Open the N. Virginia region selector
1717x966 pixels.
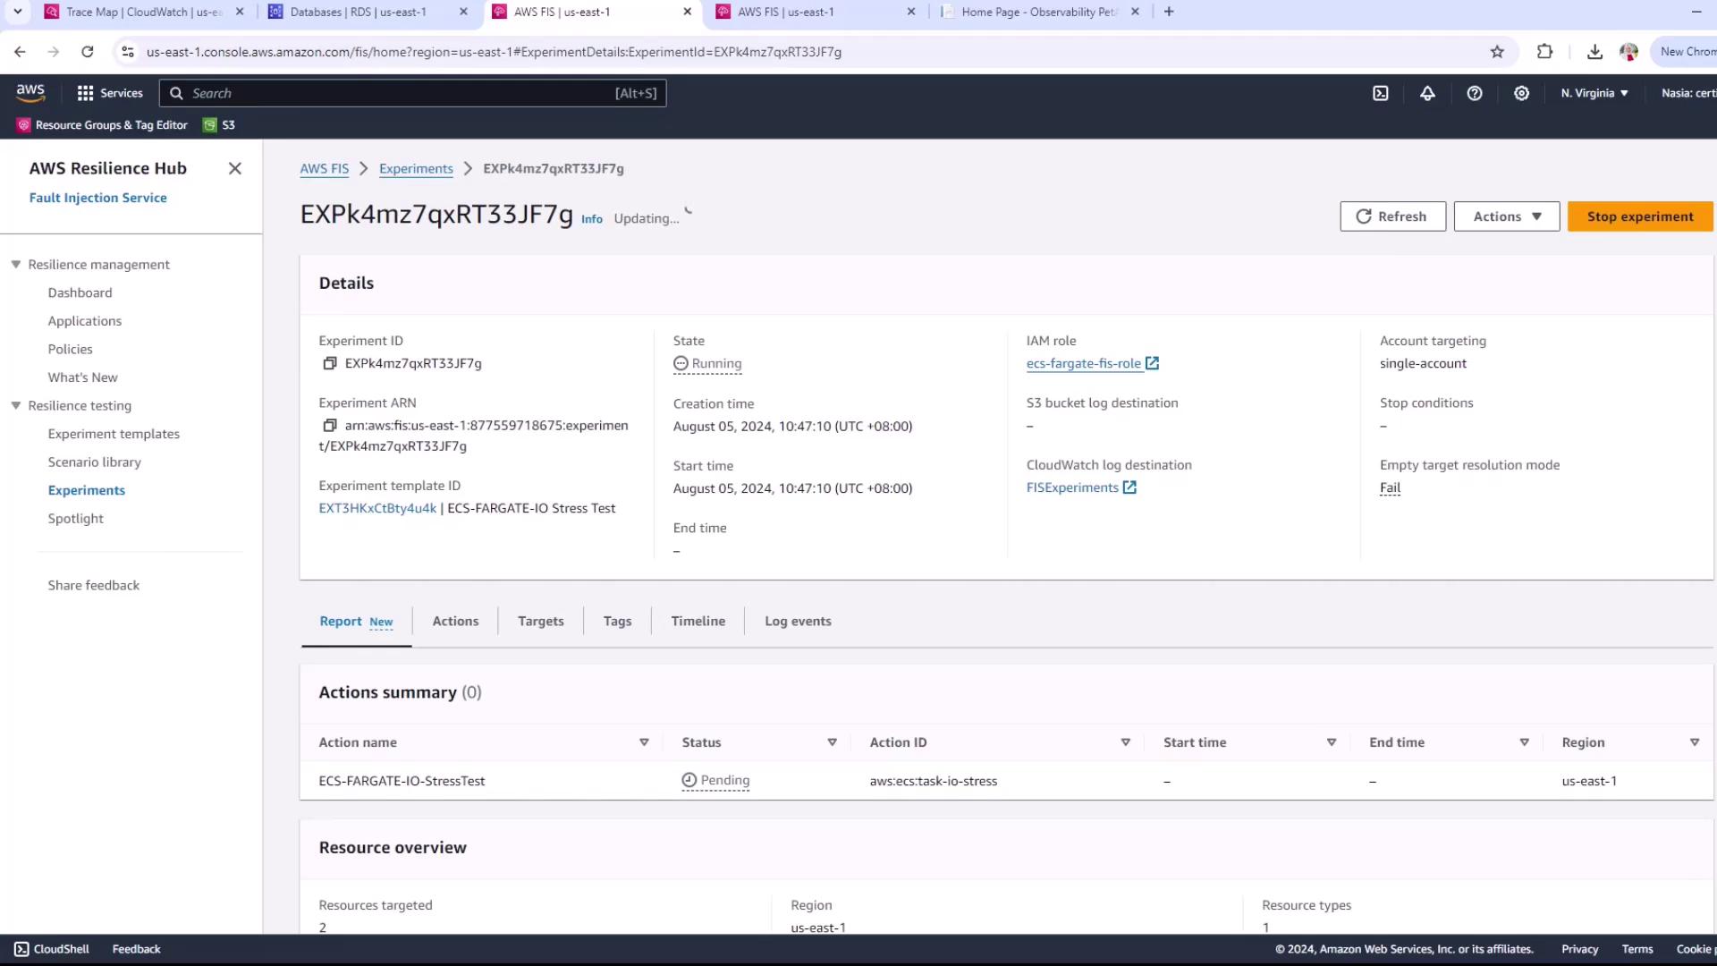(1594, 93)
